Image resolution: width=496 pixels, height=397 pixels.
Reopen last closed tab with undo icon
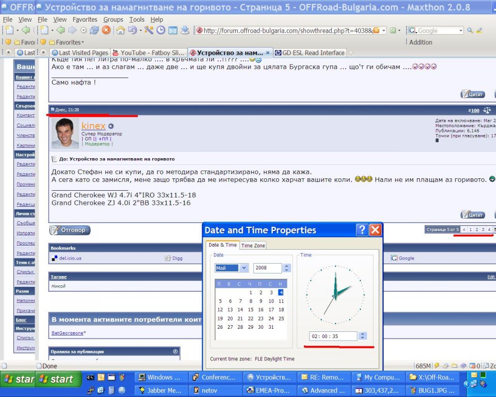tap(132, 30)
